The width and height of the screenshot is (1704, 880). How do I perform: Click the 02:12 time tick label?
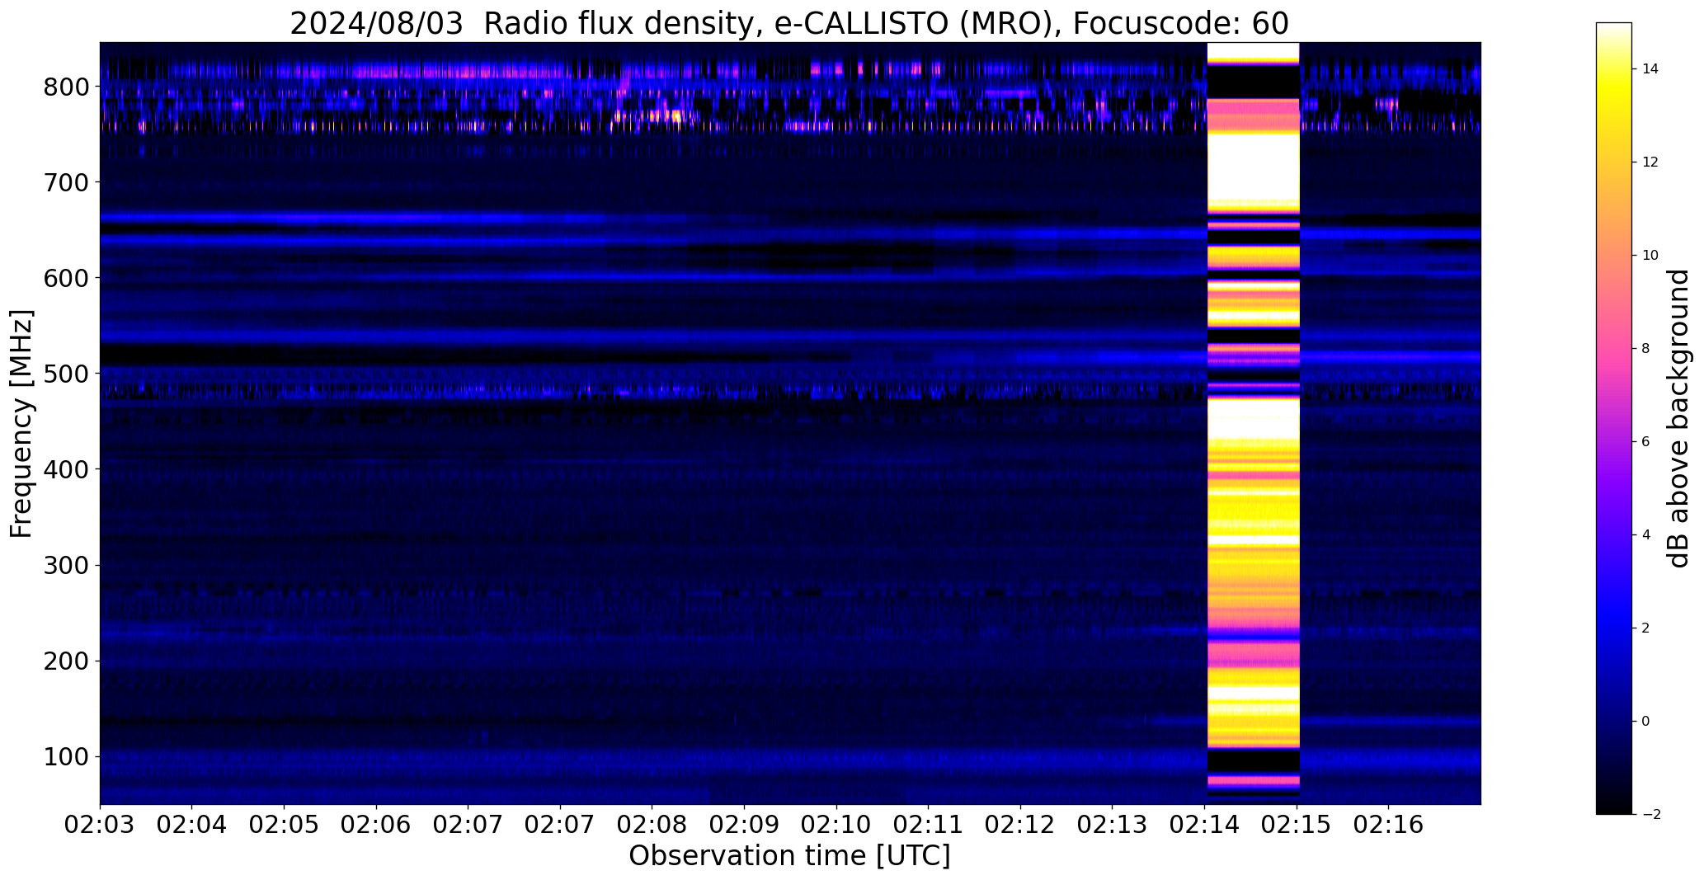tap(1021, 825)
